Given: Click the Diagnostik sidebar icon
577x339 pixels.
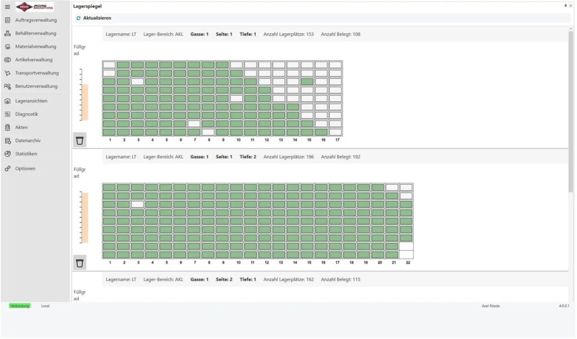Looking at the screenshot, I should [x=7, y=114].
